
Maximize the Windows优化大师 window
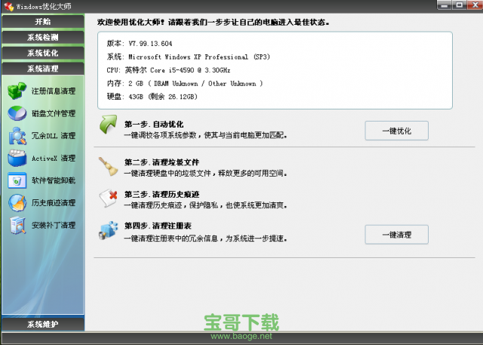point(460,5)
